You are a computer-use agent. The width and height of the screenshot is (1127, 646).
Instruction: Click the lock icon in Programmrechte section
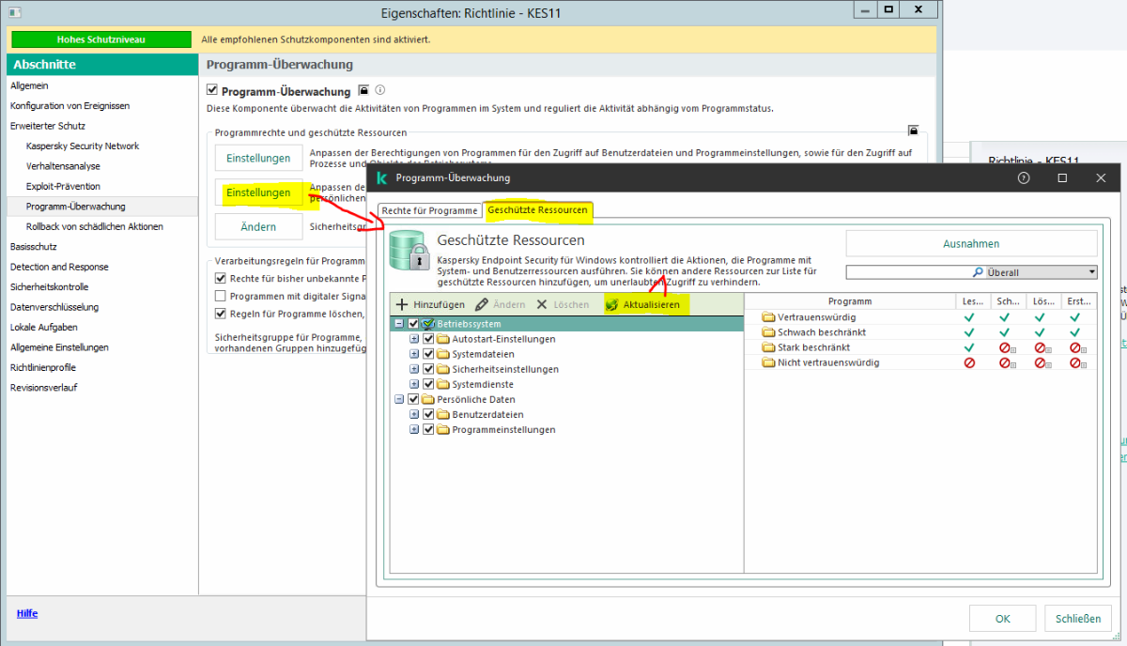(913, 131)
